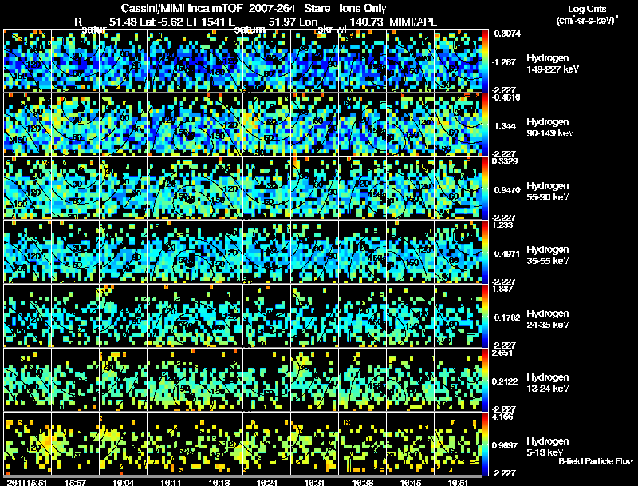Select the 'Hydrogen 149-227 keV' row label
The image size is (638, 486).
tap(553, 64)
